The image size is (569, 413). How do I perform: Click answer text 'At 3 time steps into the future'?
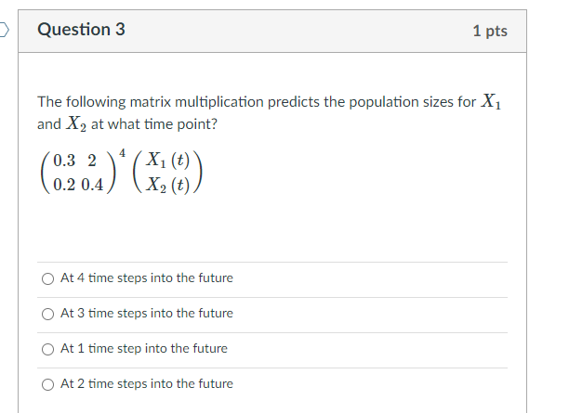tap(147, 313)
